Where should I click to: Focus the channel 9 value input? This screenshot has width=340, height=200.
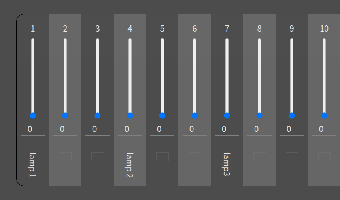292,129
